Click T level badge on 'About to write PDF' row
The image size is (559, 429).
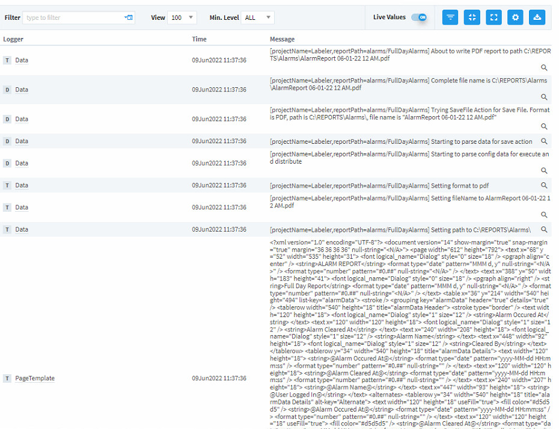pos(7,60)
